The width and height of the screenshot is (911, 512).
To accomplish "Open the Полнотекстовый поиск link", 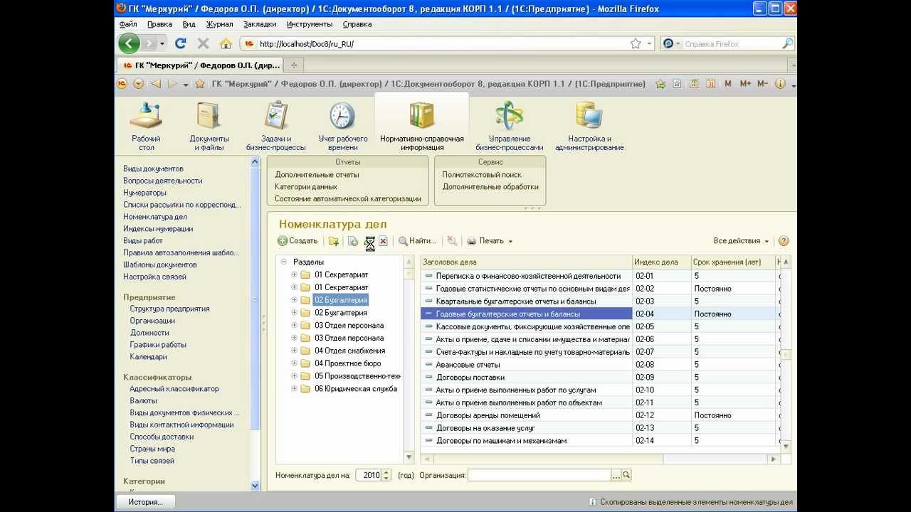I will click(x=482, y=174).
